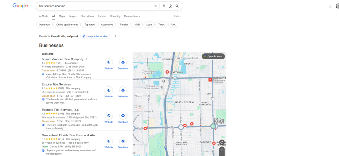Toggle the Automotive filter chip

107,25
